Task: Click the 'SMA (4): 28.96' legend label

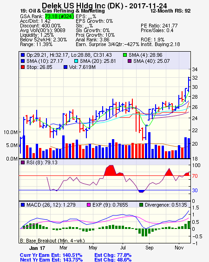Action: 145,55
